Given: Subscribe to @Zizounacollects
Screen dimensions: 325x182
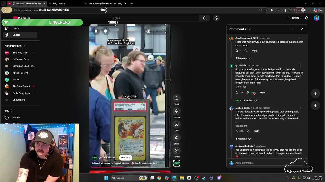Looking at the screenshot, I should tap(125, 157).
